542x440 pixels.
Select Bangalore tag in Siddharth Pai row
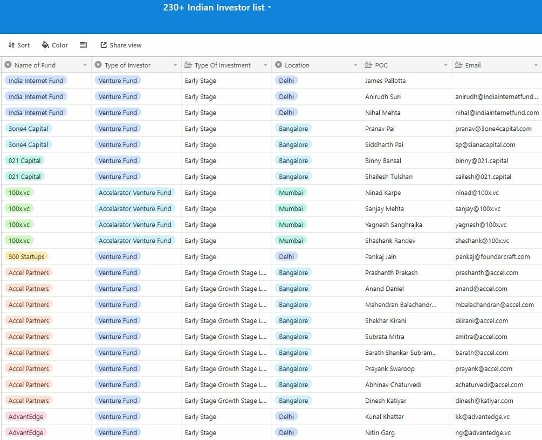[293, 144]
